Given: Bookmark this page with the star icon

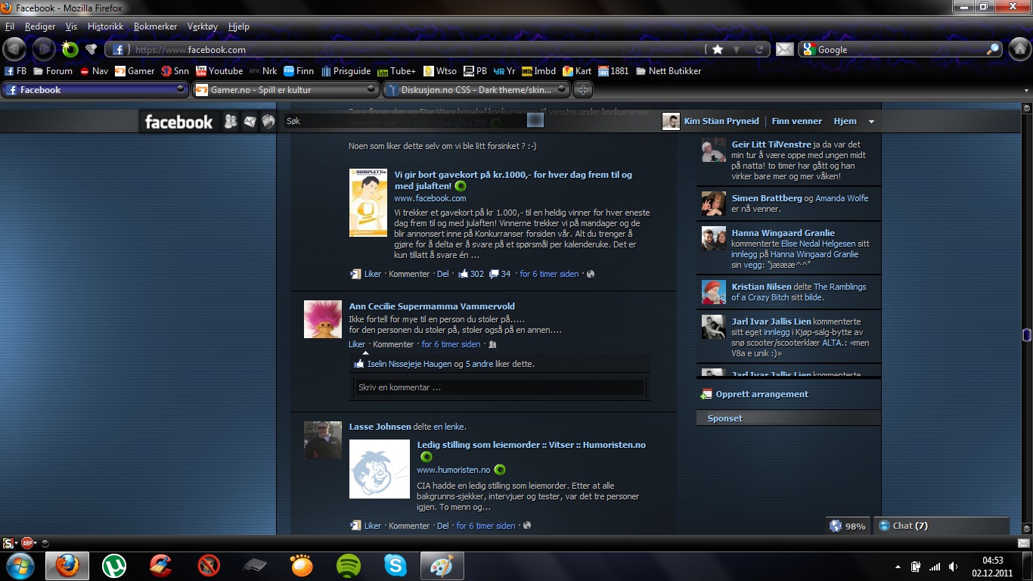Looking at the screenshot, I should [718, 49].
